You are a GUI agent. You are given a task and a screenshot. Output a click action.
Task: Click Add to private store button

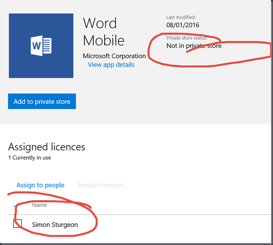pyautogui.click(x=42, y=101)
